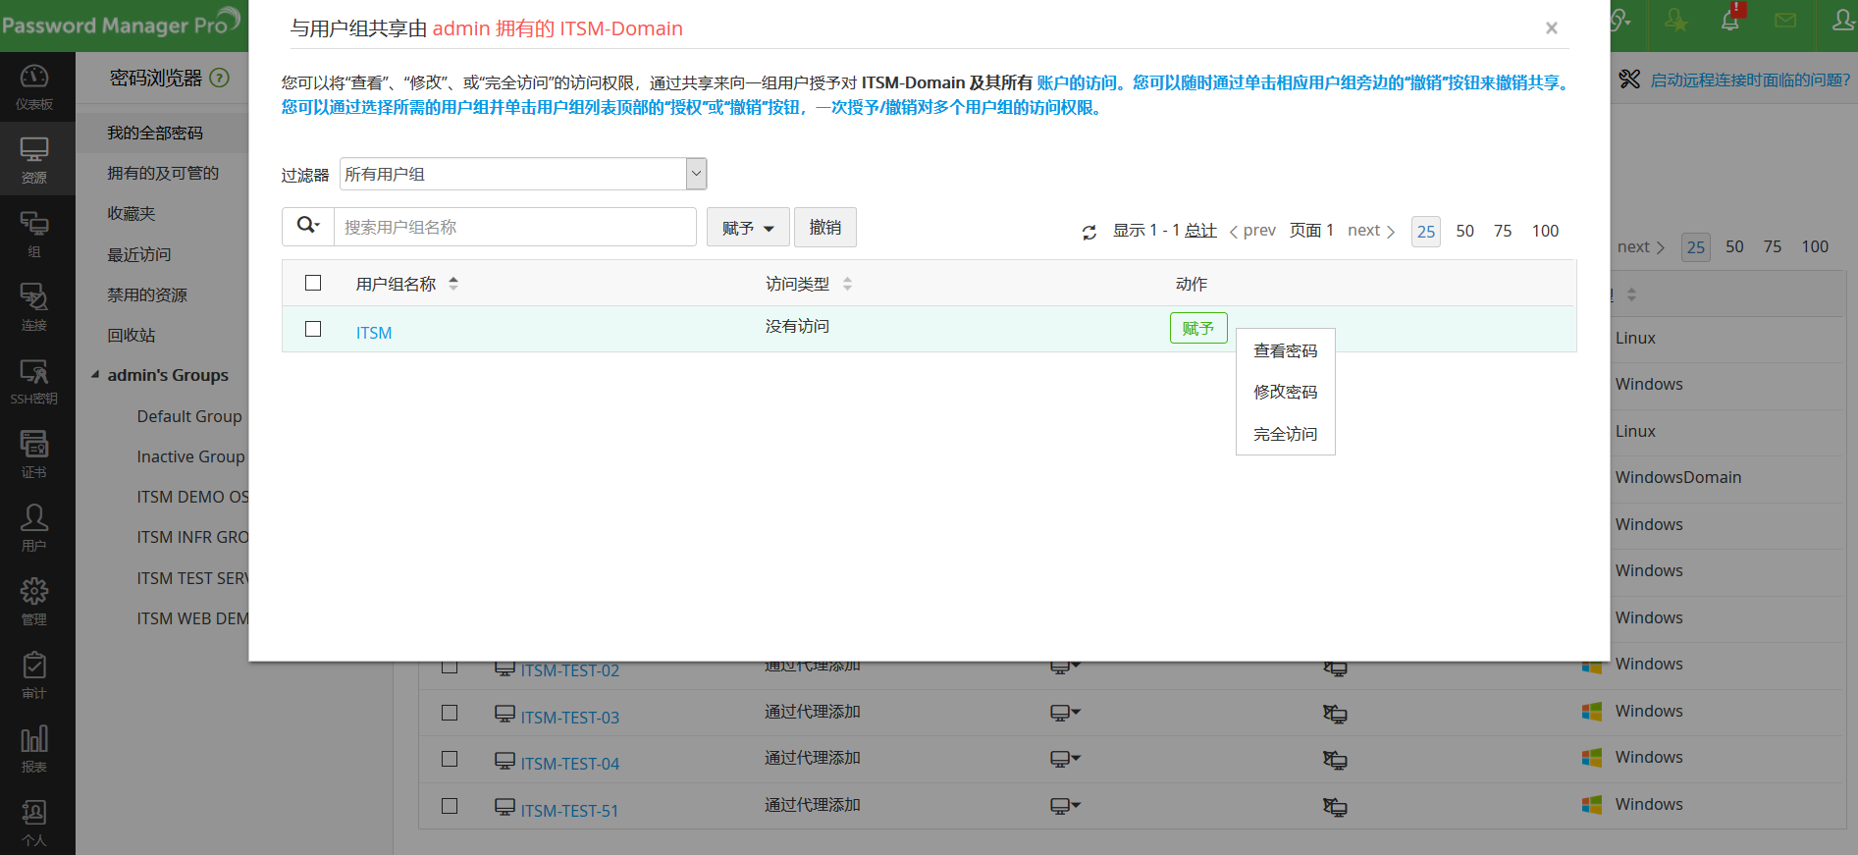Open the 证书 certificates section

tap(34, 454)
